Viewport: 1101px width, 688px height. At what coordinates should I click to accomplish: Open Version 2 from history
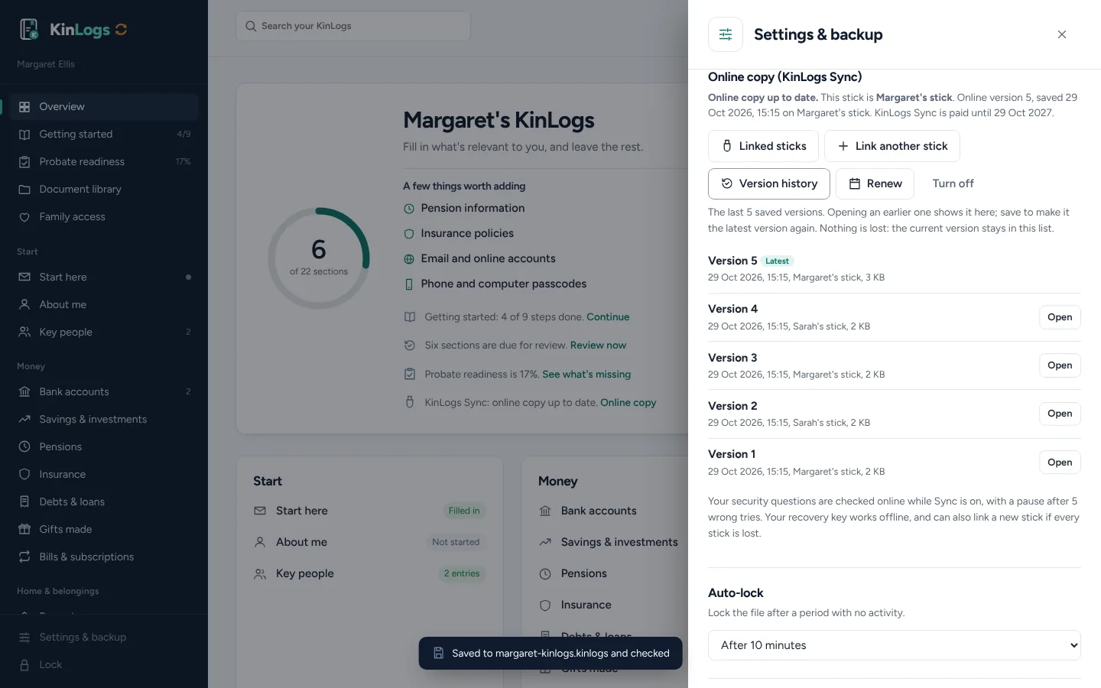(1060, 414)
